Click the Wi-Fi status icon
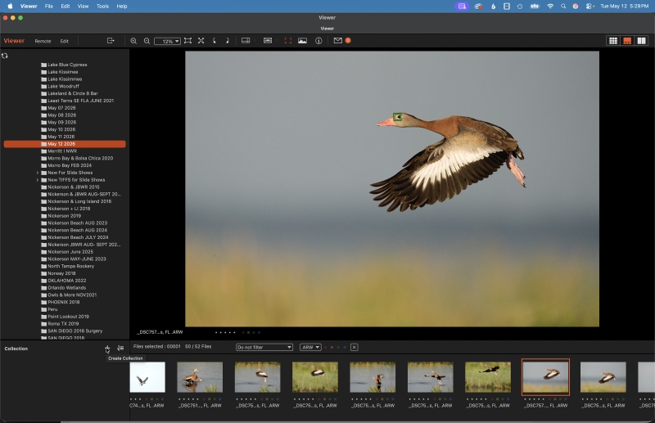The height and width of the screenshot is (423, 655). coord(550,7)
